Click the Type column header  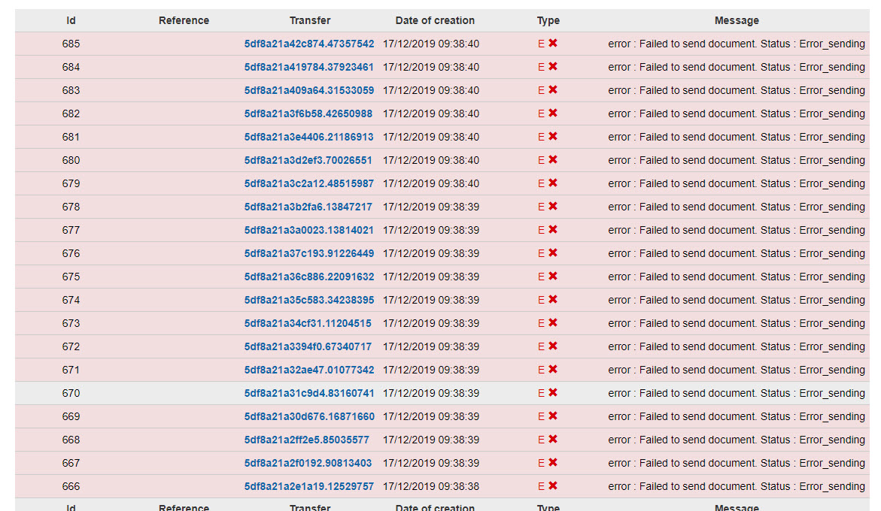548,20
